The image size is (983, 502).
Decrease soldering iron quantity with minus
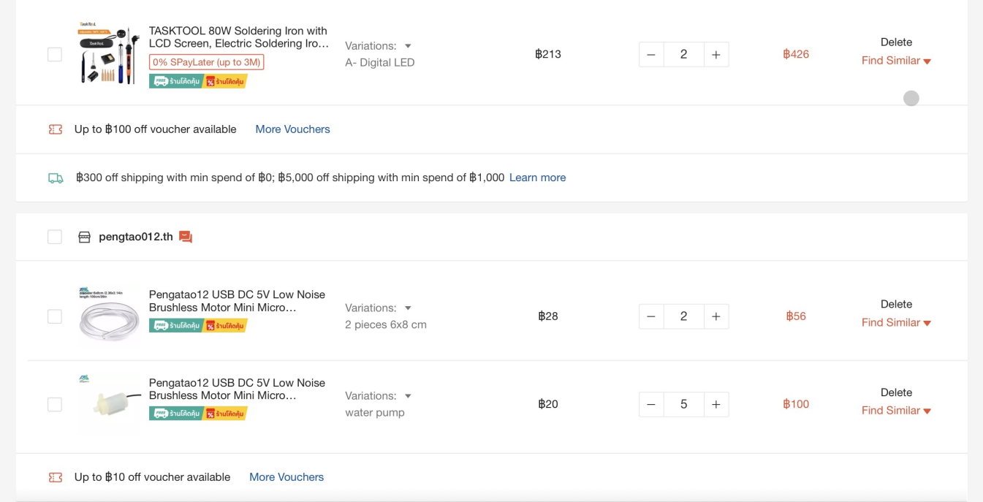[x=651, y=54]
